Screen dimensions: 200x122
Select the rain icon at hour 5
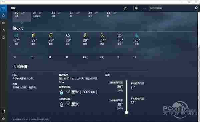click(x=136, y=35)
